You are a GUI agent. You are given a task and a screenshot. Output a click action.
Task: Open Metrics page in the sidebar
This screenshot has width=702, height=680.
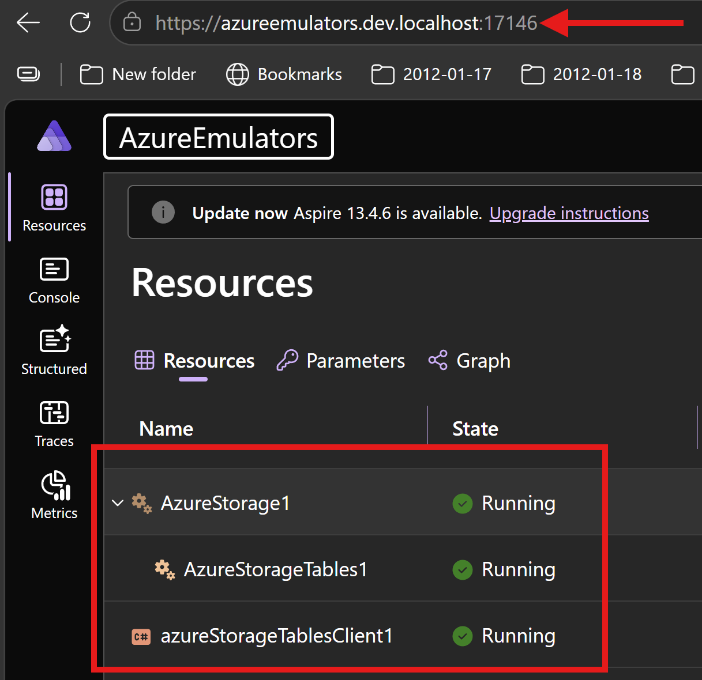point(54,496)
